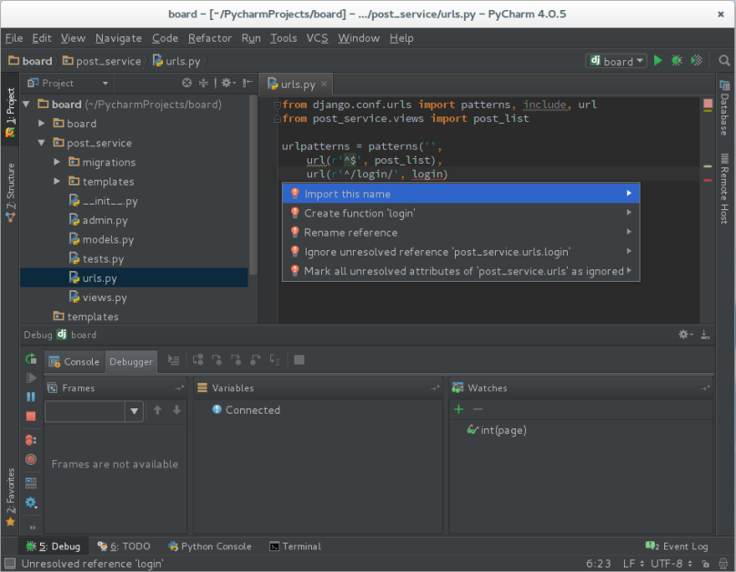Open Database side tool window
Viewport: 736px width, 572px height.
point(725,108)
